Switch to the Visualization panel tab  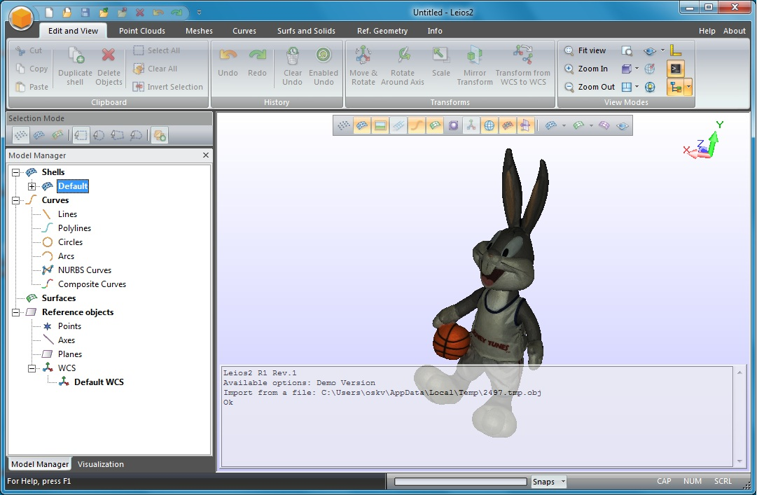[100, 464]
